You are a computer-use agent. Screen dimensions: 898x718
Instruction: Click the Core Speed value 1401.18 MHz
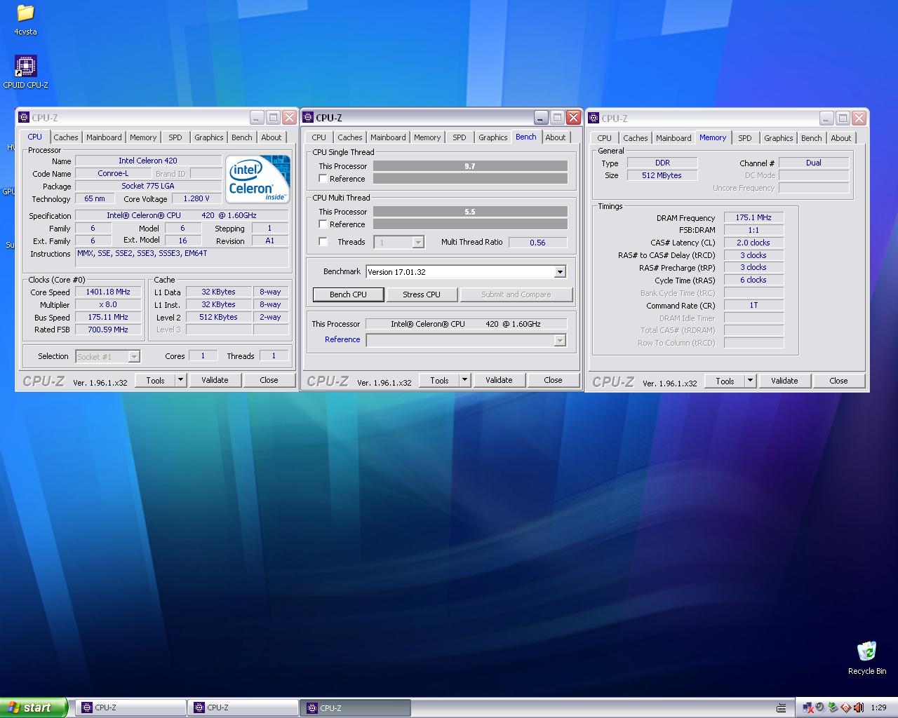[x=108, y=292]
